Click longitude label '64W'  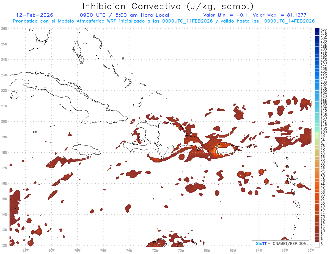click(259, 250)
